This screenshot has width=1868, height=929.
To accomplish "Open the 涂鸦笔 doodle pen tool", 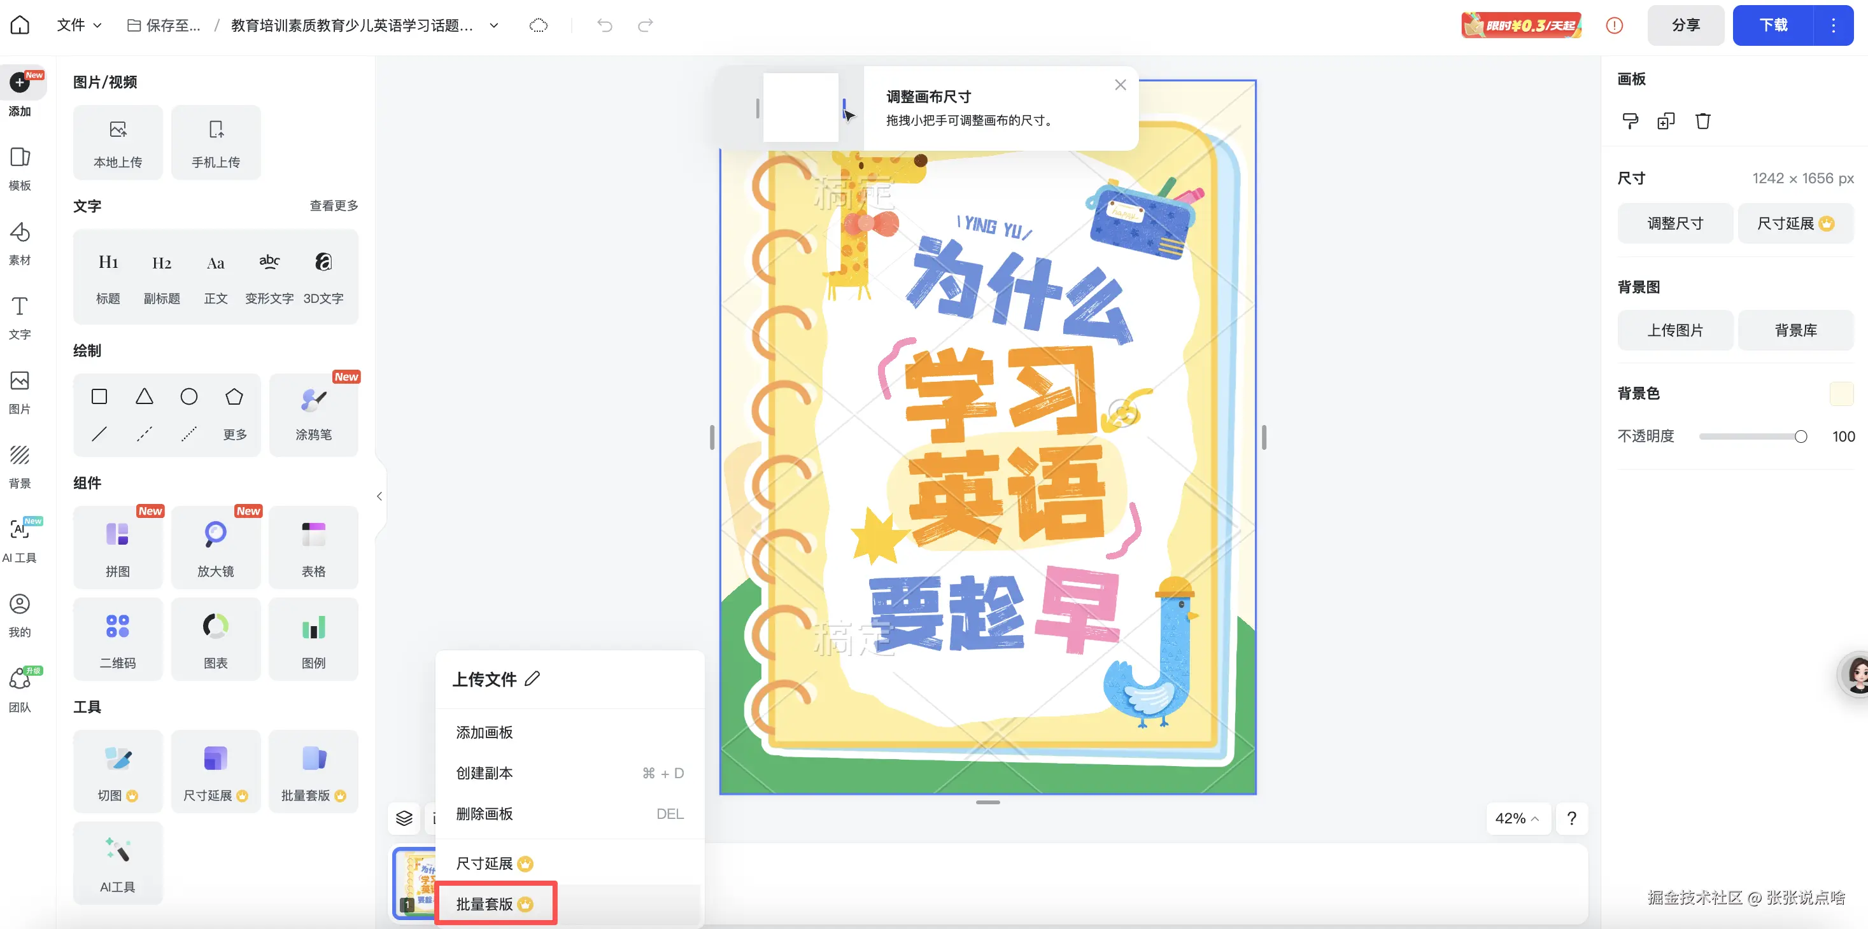I will pyautogui.click(x=313, y=414).
